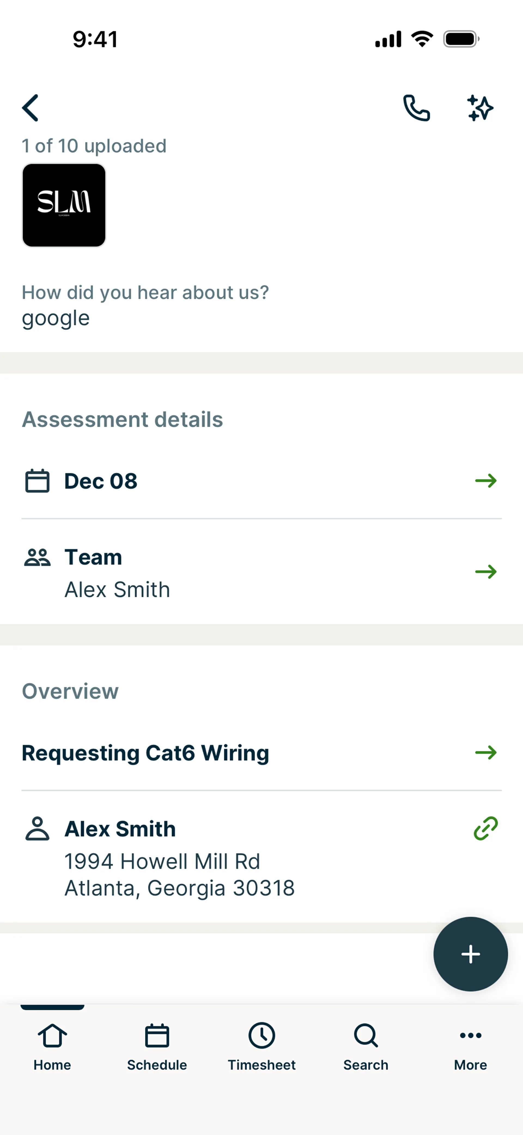Tap the green link icon for client
523x1135 pixels.
pos(486,828)
